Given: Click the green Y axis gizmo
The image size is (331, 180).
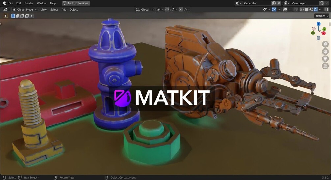Looking at the screenshot, I should click(324, 29).
